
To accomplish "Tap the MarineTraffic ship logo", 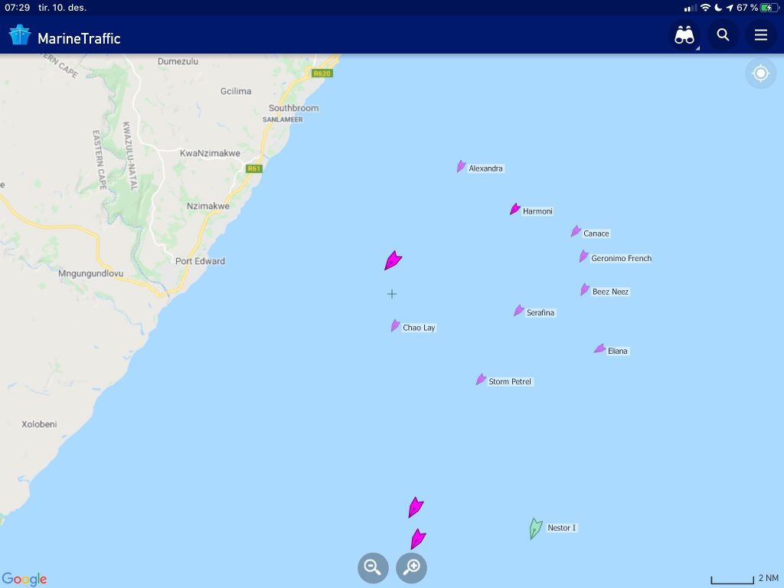I will (x=20, y=35).
